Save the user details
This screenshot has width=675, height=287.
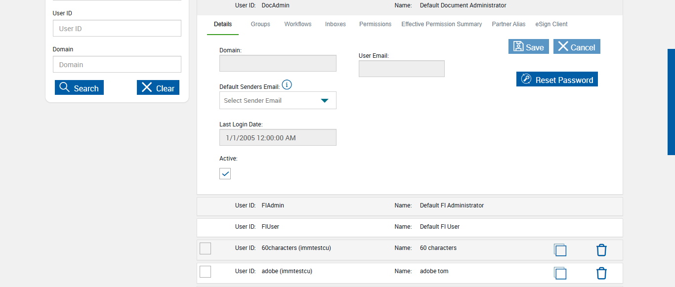click(x=528, y=47)
